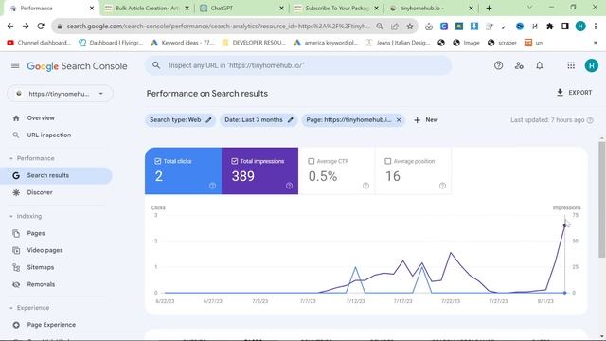
Task: Open Channel dashboard bookmark
Action: (39, 43)
